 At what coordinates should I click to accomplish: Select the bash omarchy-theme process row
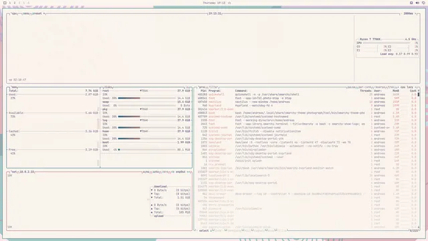[x=307, y=113]
